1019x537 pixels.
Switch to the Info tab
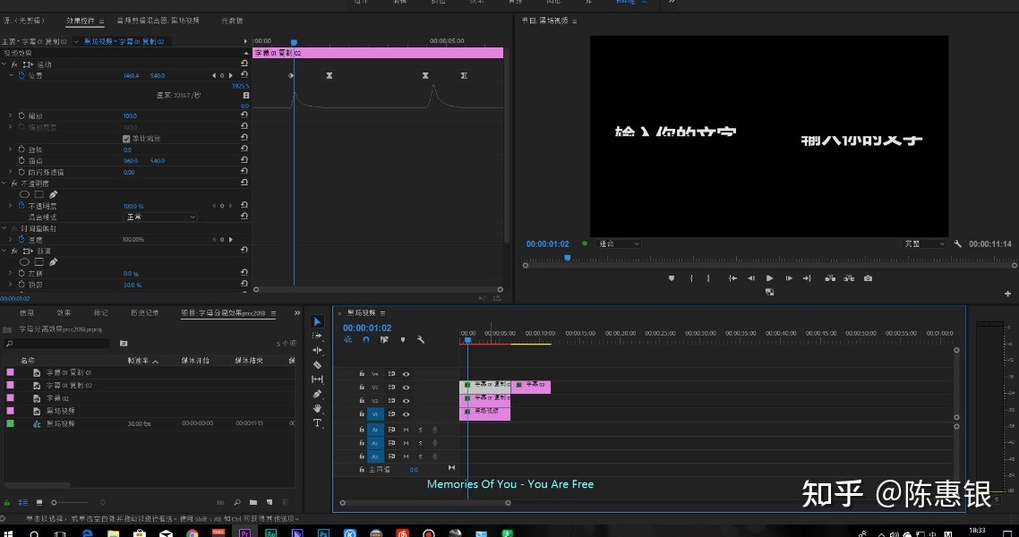(27, 313)
